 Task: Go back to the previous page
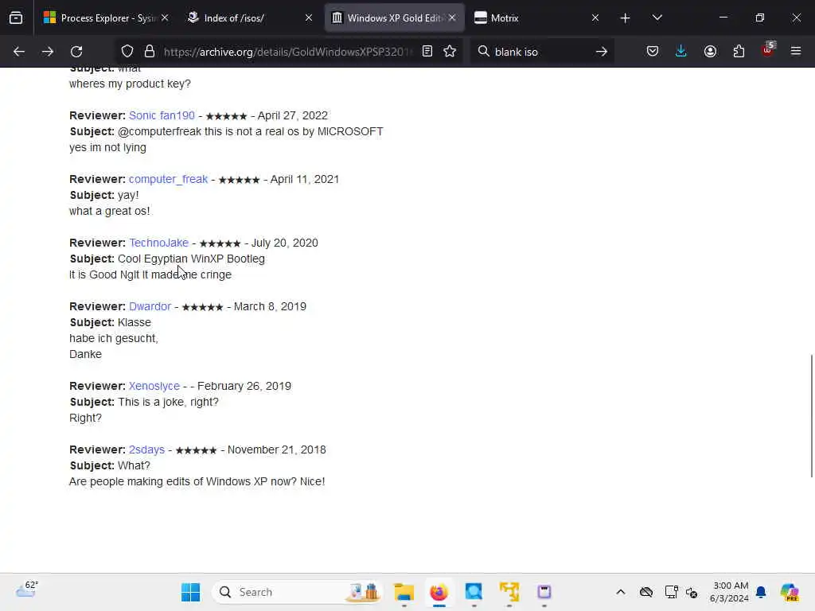[x=19, y=52]
